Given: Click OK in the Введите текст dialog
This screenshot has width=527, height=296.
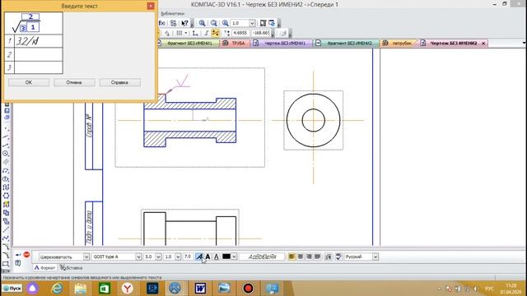Looking at the screenshot, I should click(29, 82).
